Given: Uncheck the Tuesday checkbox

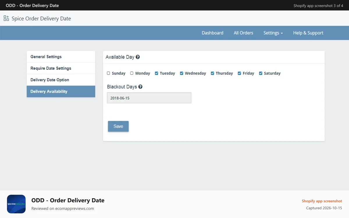Looking at the screenshot, I should tap(156, 73).
